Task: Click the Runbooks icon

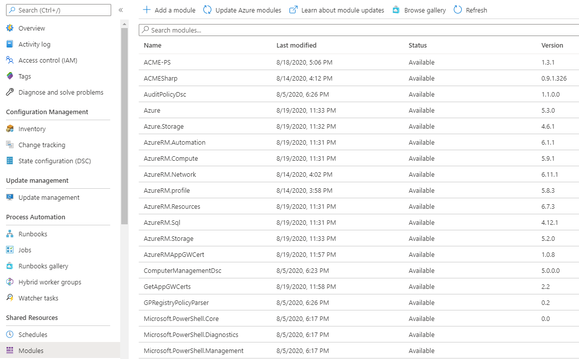Action: point(10,234)
